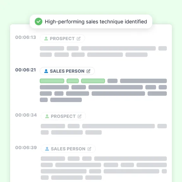
Task: Select the SALES PERSON tag at 00:06:21
Action: point(67,71)
